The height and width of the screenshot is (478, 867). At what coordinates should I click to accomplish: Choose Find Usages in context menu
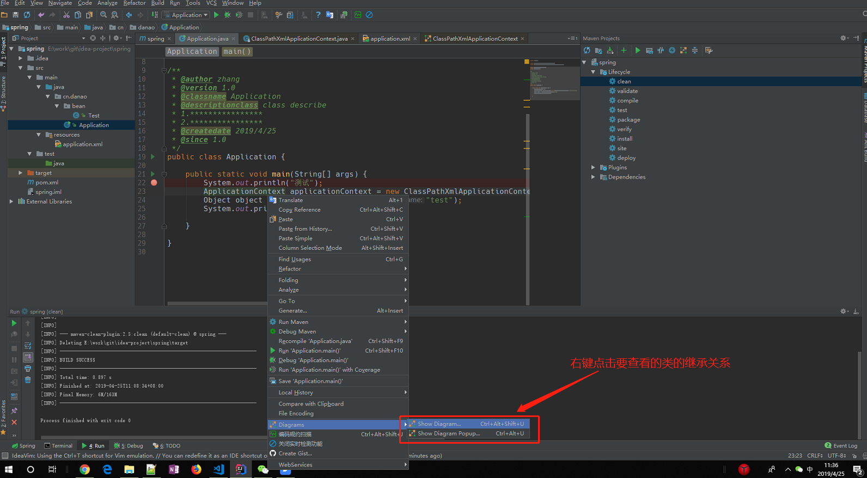pos(338,260)
